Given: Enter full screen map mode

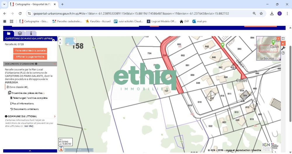Looking at the screenshot, I should [x=283, y=39].
